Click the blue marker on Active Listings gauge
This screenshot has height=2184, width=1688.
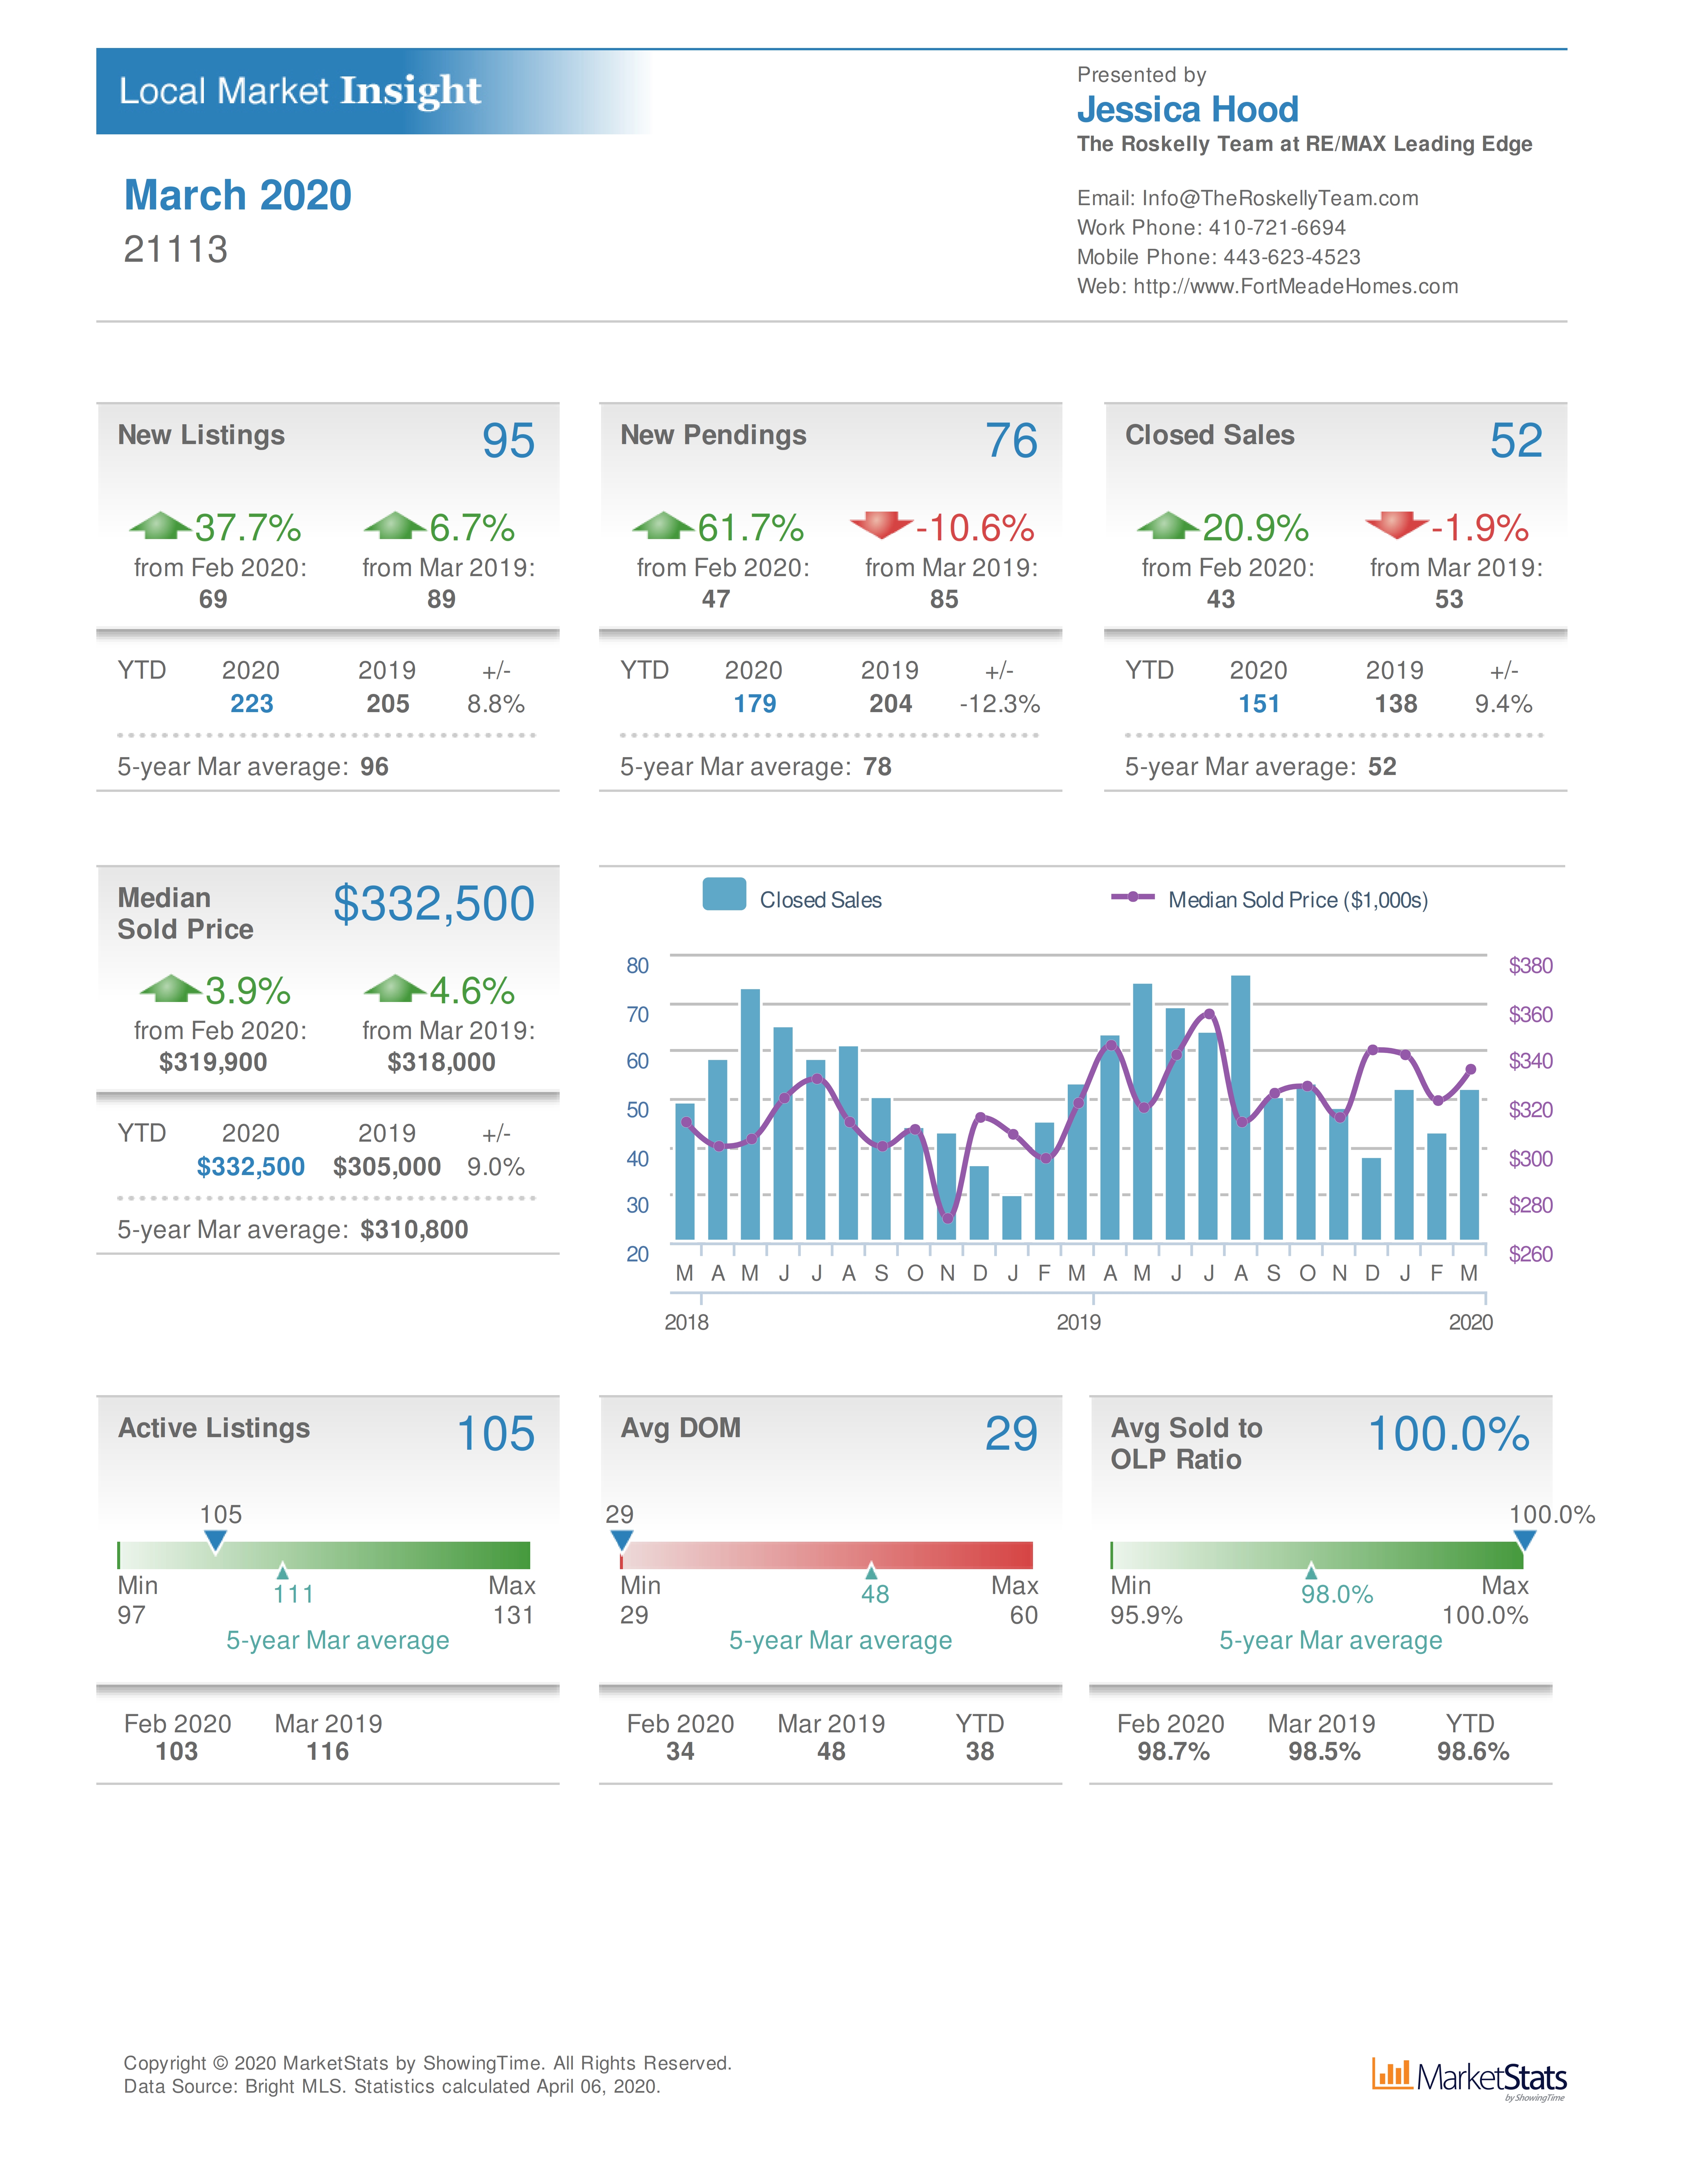click(215, 1542)
